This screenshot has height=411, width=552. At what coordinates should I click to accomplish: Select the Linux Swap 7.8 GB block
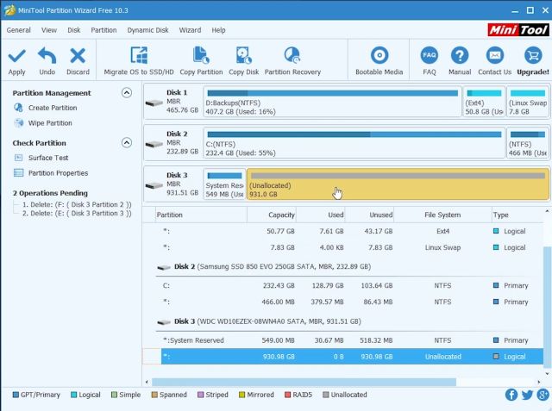tap(528, 102)
